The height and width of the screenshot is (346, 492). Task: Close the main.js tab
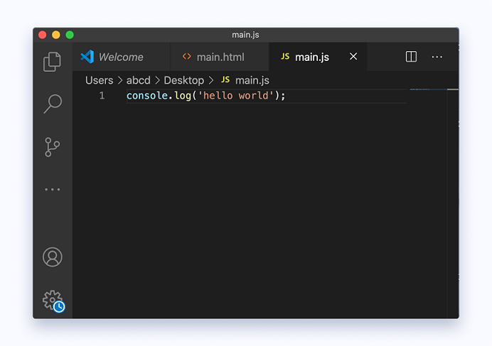353,57
